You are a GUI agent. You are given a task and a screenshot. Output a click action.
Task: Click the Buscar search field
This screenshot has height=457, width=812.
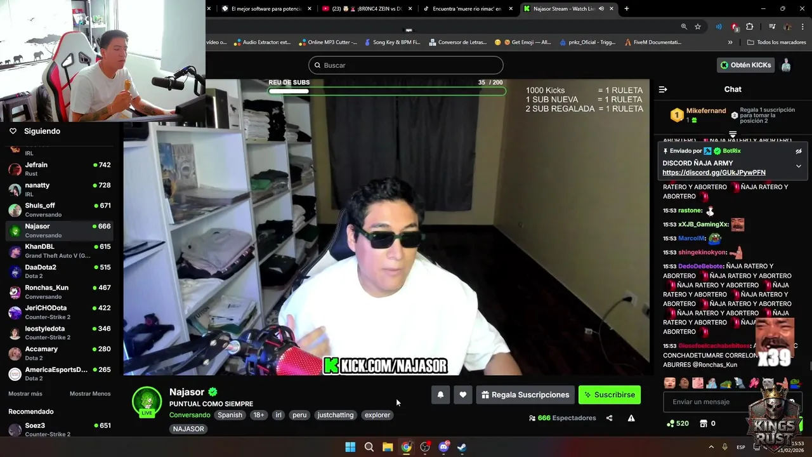coord(406,65)
